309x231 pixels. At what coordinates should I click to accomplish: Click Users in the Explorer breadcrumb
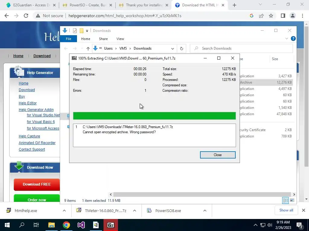click(108, 48)
